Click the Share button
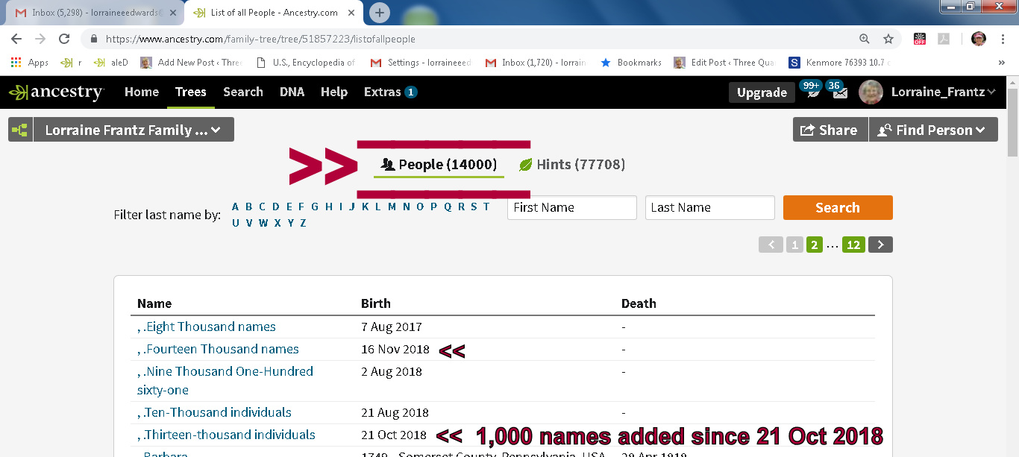 tap(830, 130)
